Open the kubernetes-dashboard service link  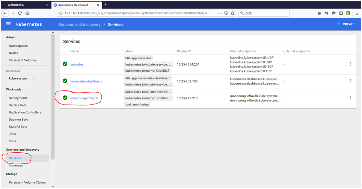coord(86,81)
